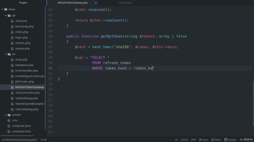Select RefreshTokenGateway in project tree

click(30, 87)
